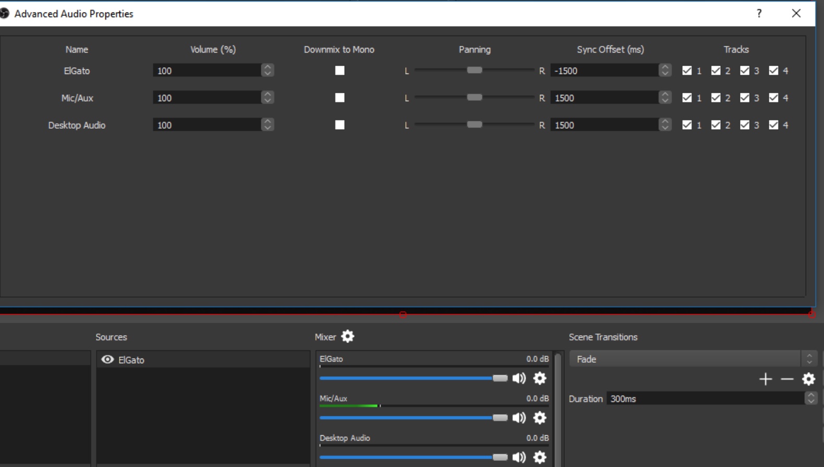This screenshot has width=824, height=467.
Task: Open Mixer panel settings gear
Action: 348,337
